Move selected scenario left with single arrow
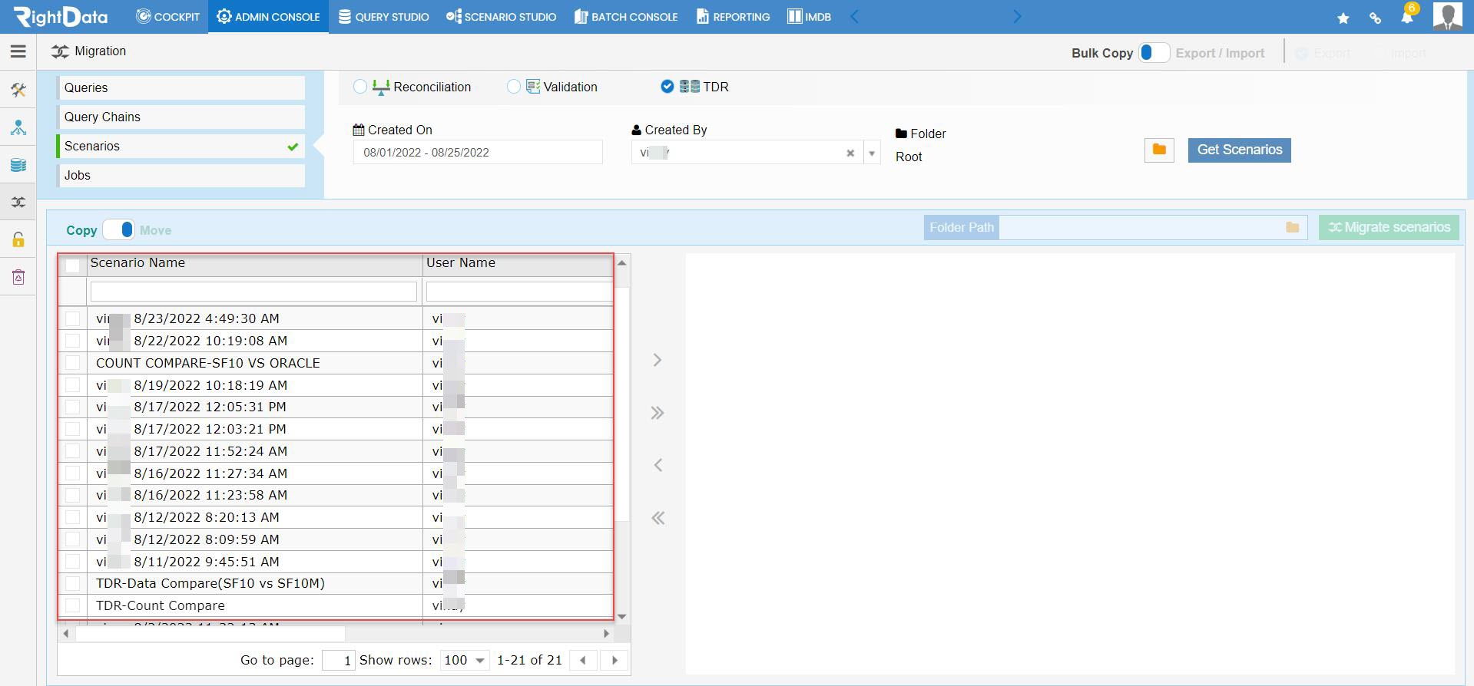1474x686 pixels. click(658, 465)
